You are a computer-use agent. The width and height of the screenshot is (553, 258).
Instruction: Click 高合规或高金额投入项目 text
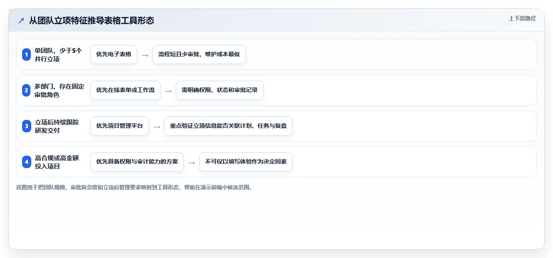(57, 162)
